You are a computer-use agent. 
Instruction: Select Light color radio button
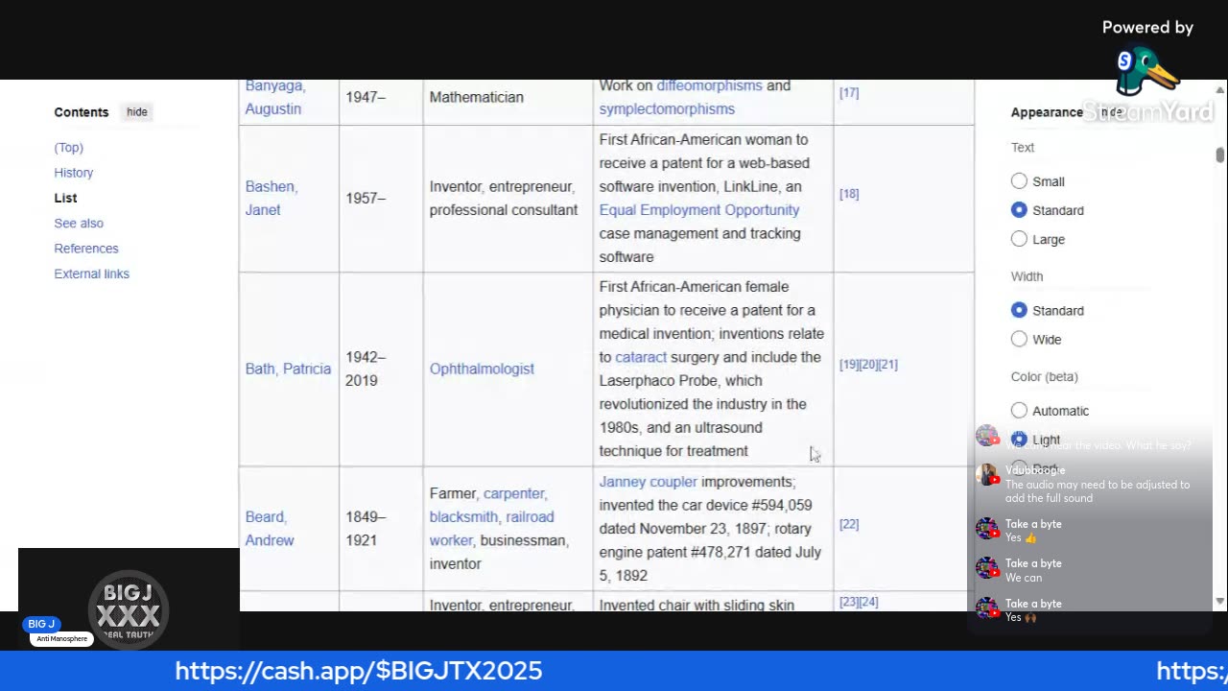1019,440
